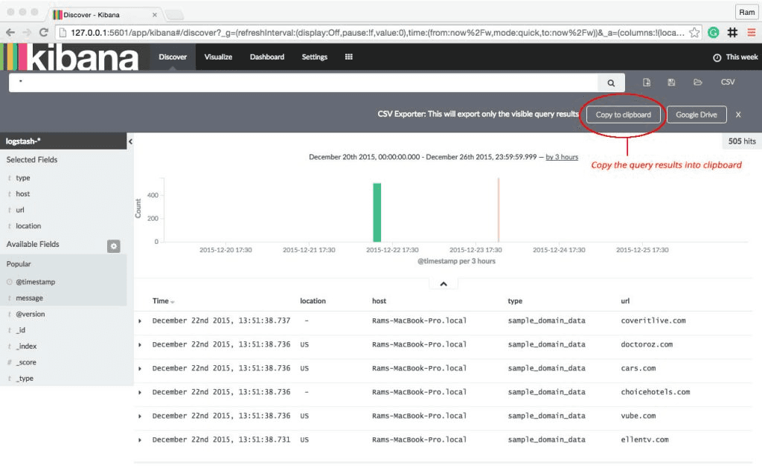Switch to the Visualize tab
This screenshot has height=476, width=762.
click(218, 56)
